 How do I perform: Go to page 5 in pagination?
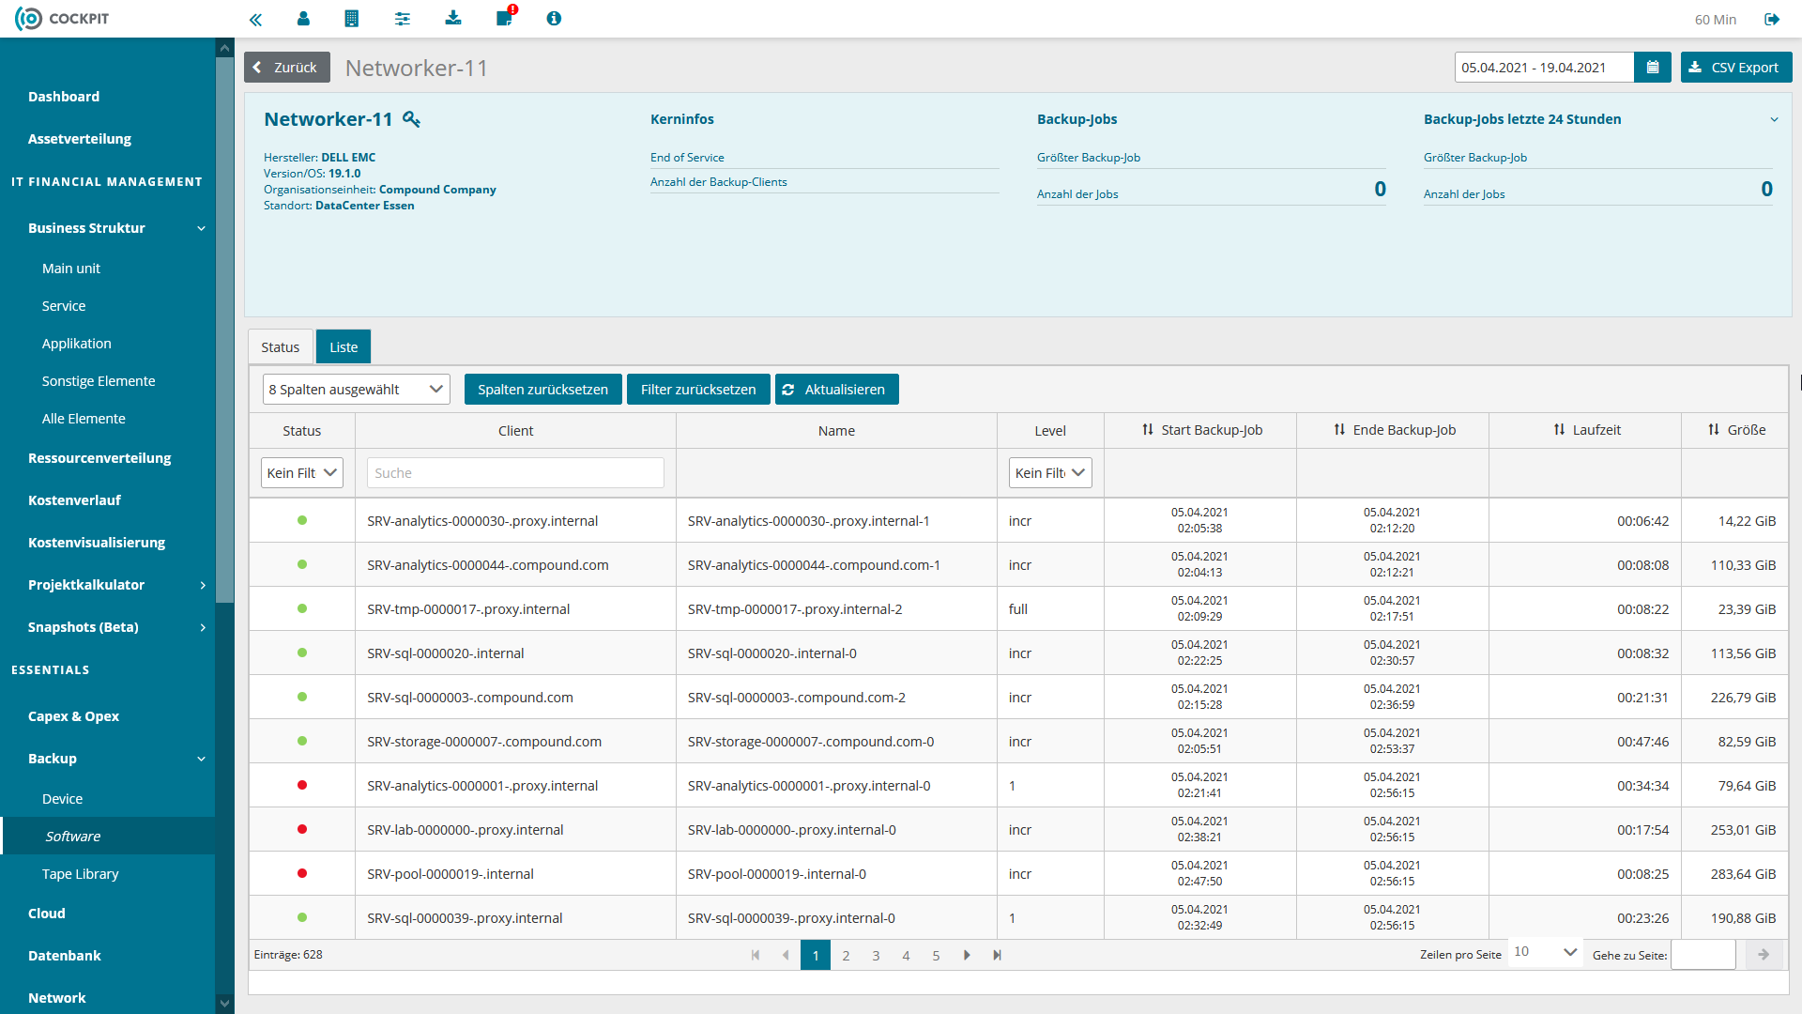click(x=936, y=955)
